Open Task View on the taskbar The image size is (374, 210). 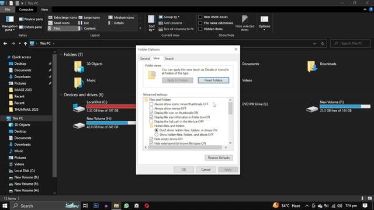pyautogui.click(x=85, y=206)
